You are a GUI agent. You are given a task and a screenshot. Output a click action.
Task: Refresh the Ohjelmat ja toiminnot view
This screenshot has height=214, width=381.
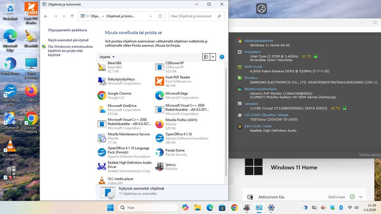tap(160, 16)
